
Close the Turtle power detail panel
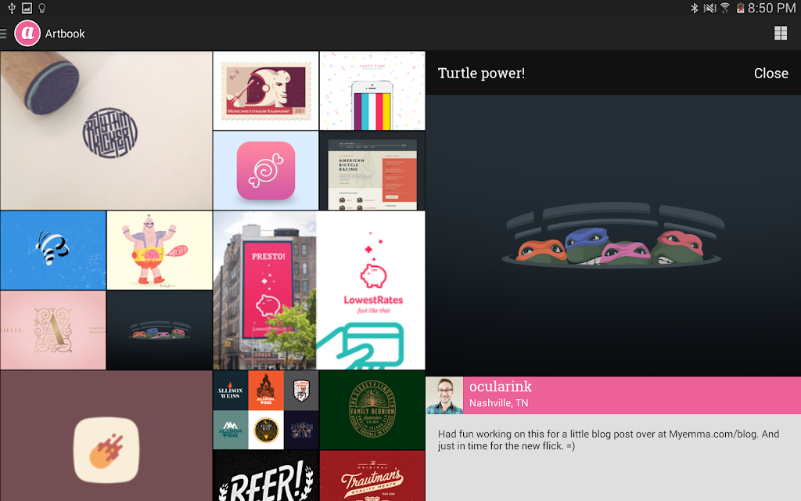pyautogui.click(x=770, y=73)
